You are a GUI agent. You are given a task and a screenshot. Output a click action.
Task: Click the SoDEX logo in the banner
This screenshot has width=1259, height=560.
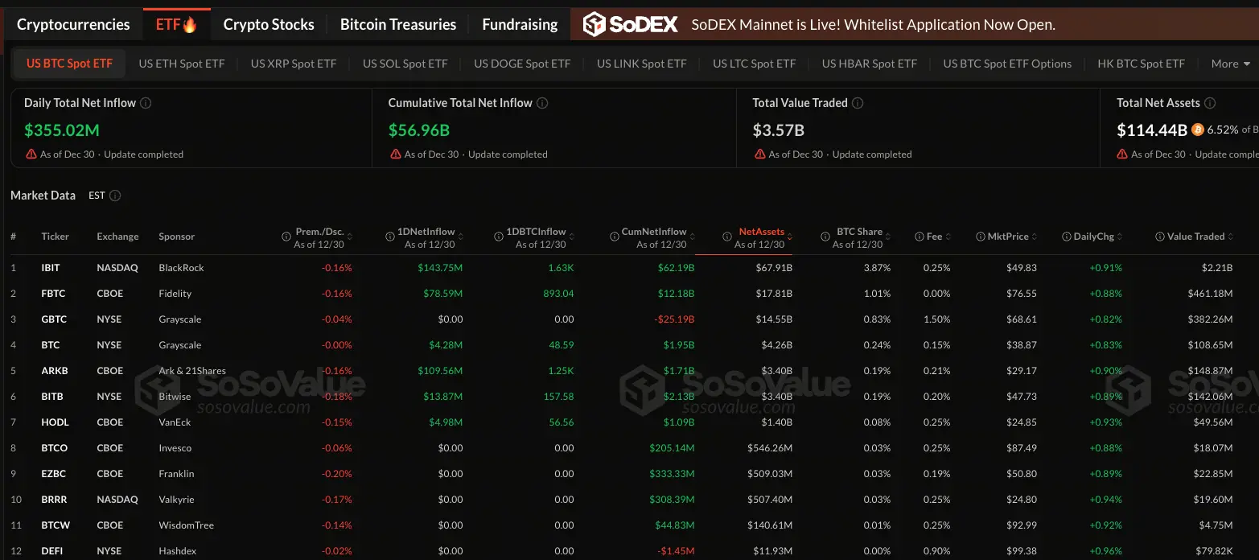click(631, 25)
